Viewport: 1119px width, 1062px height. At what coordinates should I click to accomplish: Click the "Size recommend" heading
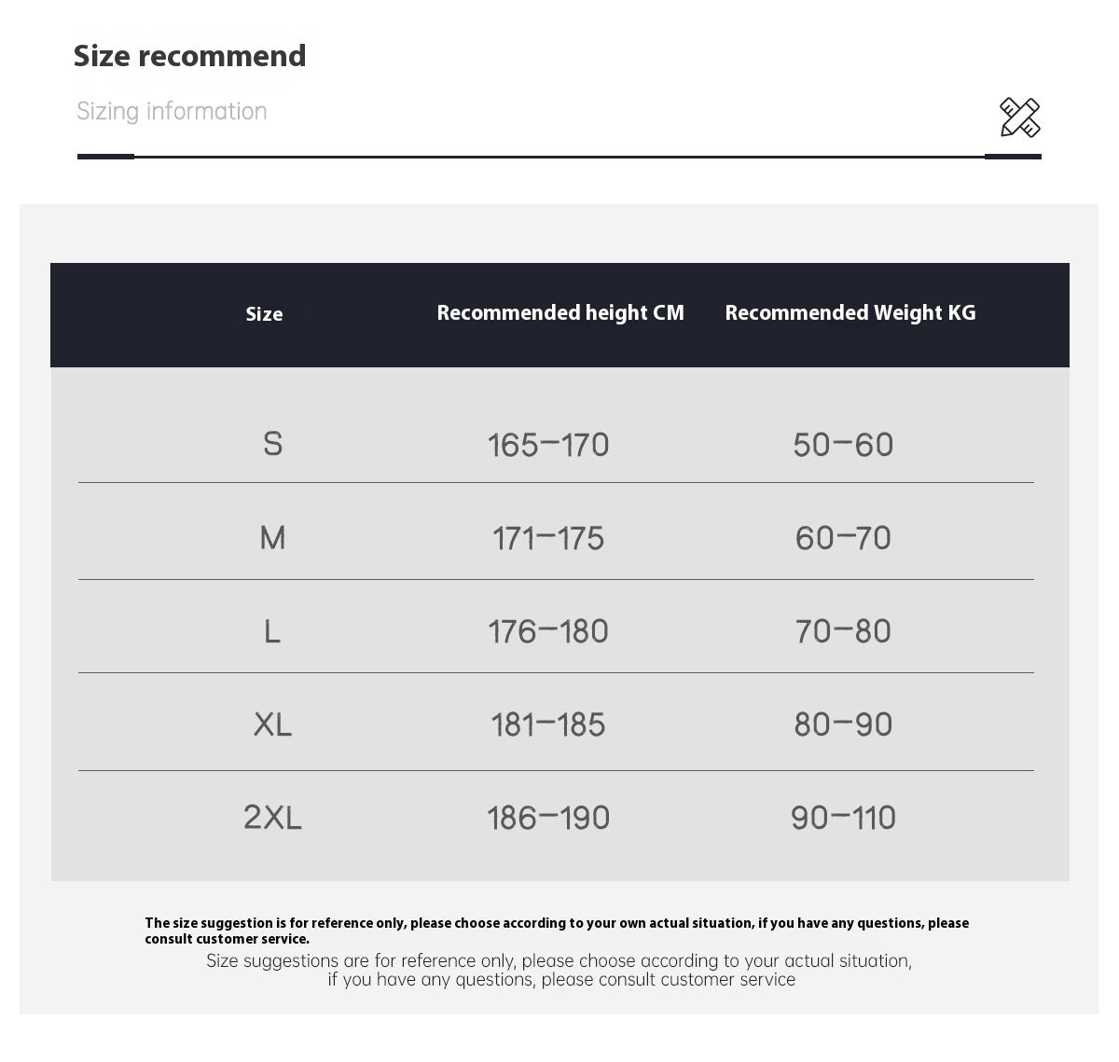(x=189, y=56)
